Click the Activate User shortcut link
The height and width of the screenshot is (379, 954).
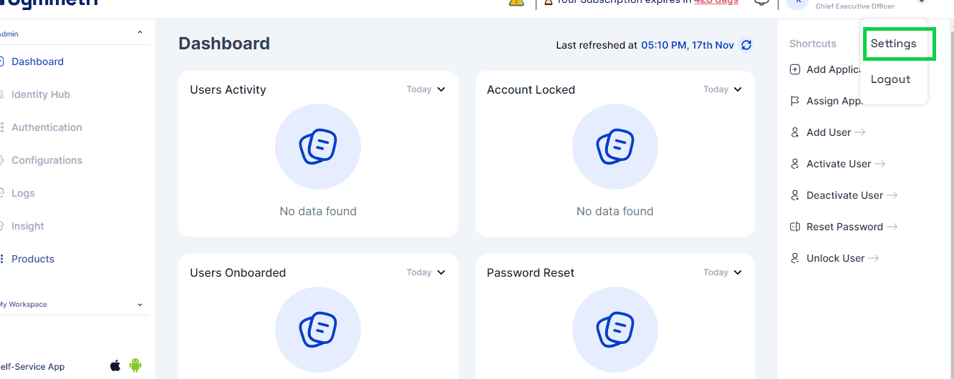tap(839, 164)
